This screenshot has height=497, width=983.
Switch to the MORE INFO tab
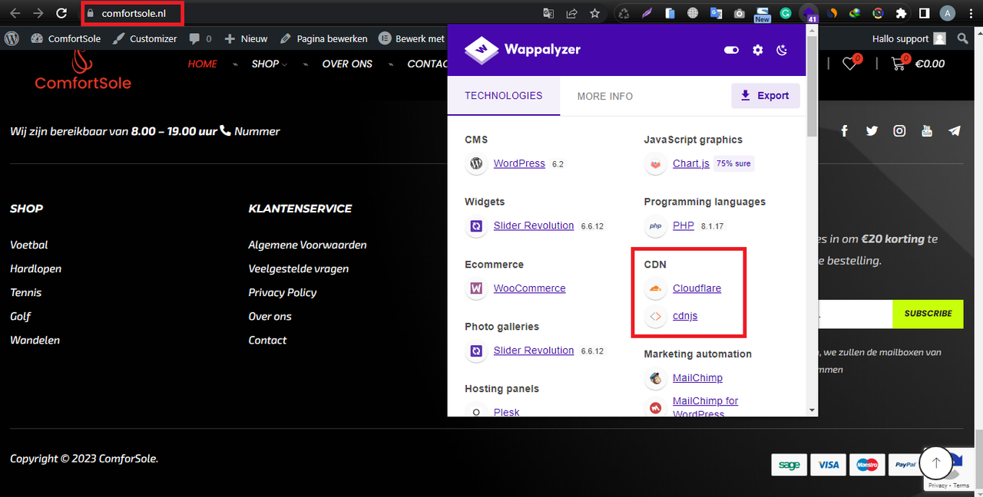pos(605,96)
